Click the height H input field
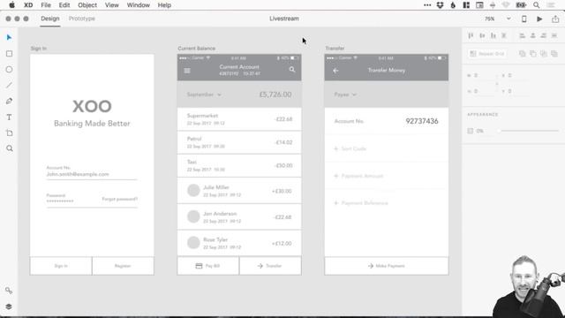This screenshot has width=565, height=318. (481, 91)
